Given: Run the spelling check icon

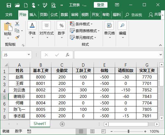Looking at the screenshot, I should 45,5.
